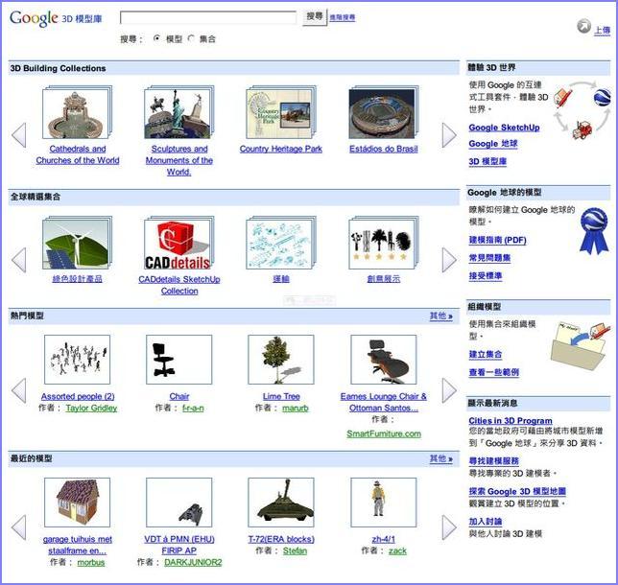
Task: Click the Google 3D 模型庫 logo
Action: pyautogui.click(x=56, y=18)
